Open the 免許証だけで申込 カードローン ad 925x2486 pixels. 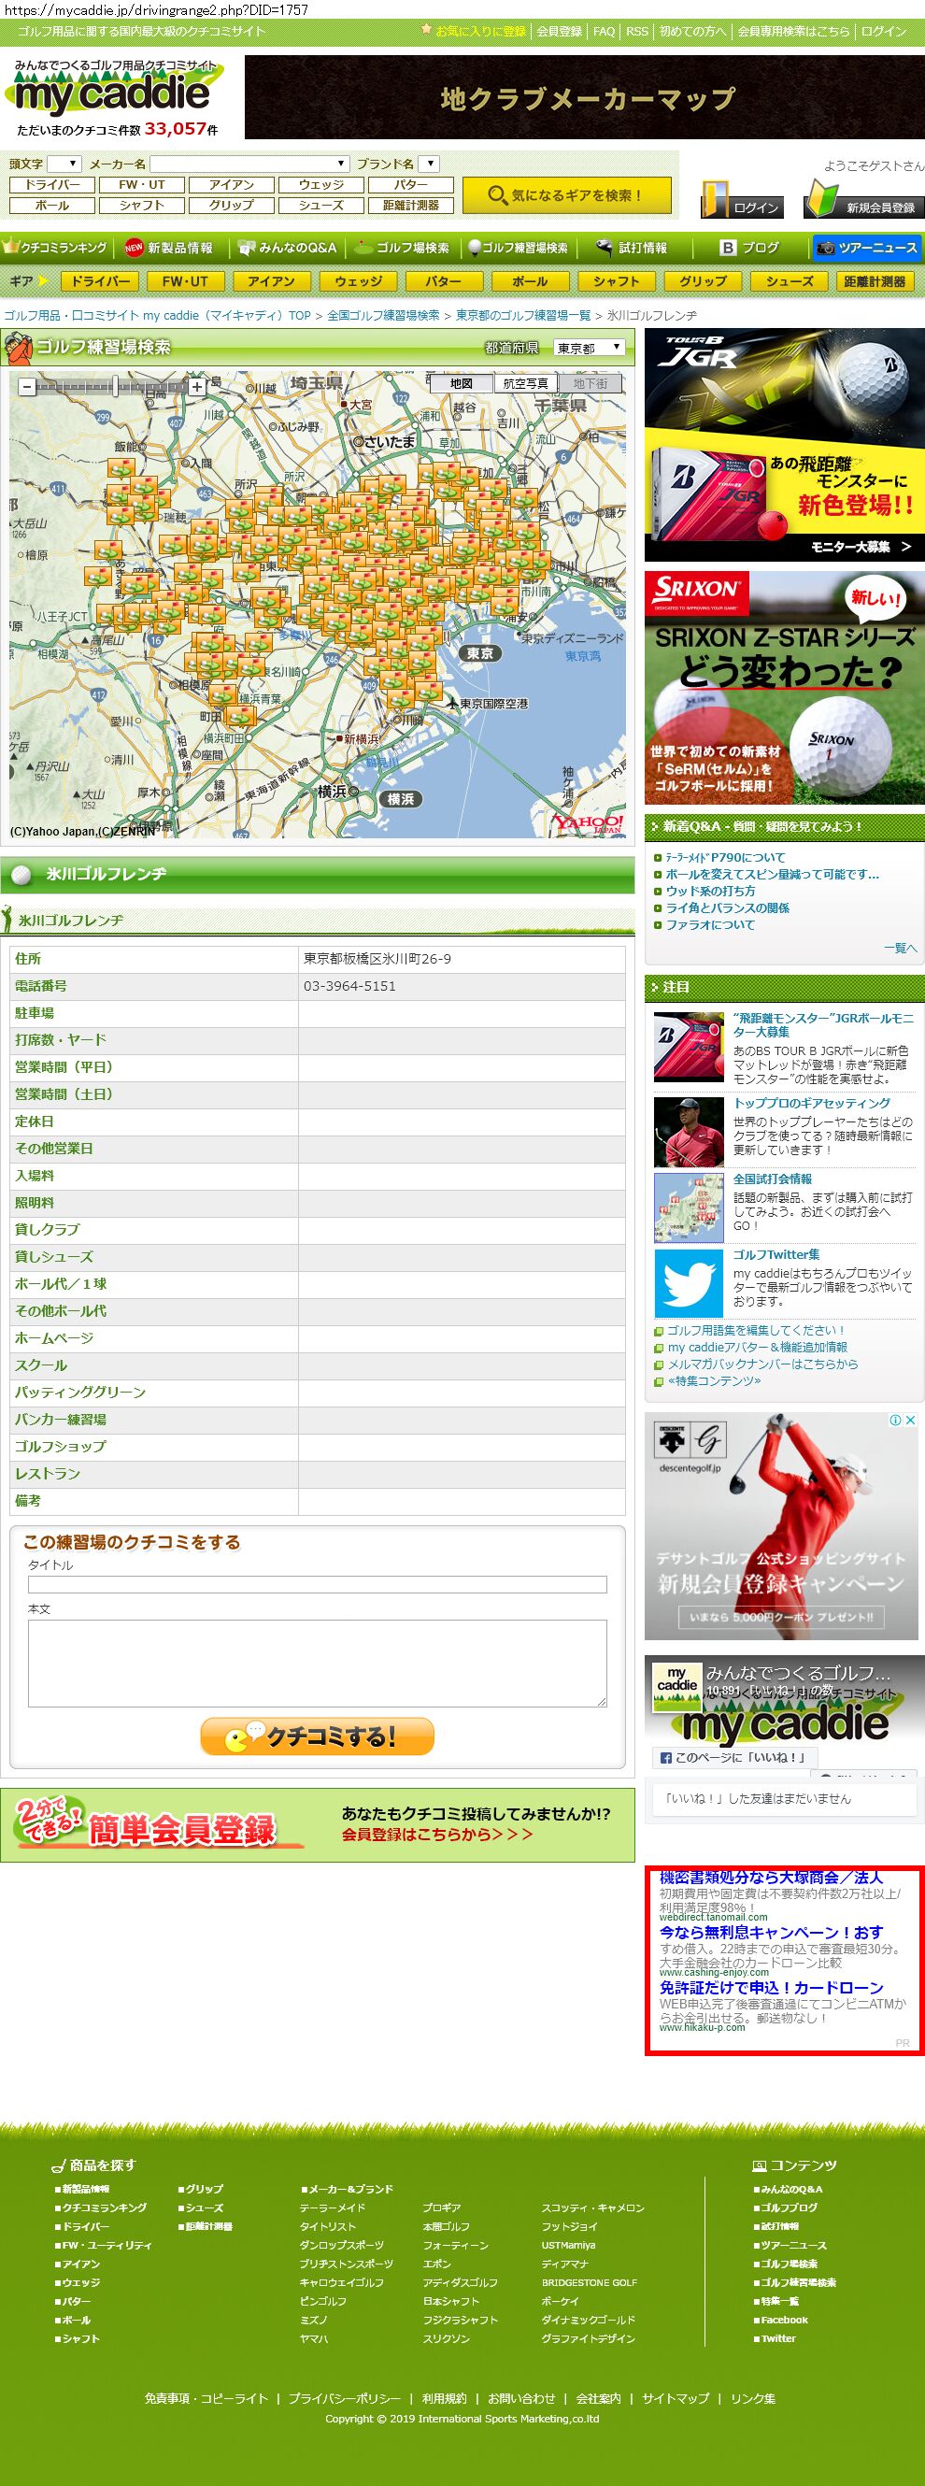(771, 1987)
